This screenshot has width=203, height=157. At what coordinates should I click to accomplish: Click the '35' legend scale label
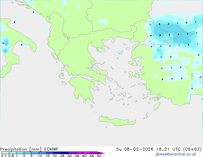pyautogui.click(x=77, y=156)
